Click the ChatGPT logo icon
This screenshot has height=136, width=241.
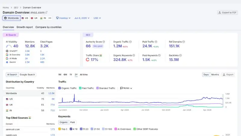7,51
